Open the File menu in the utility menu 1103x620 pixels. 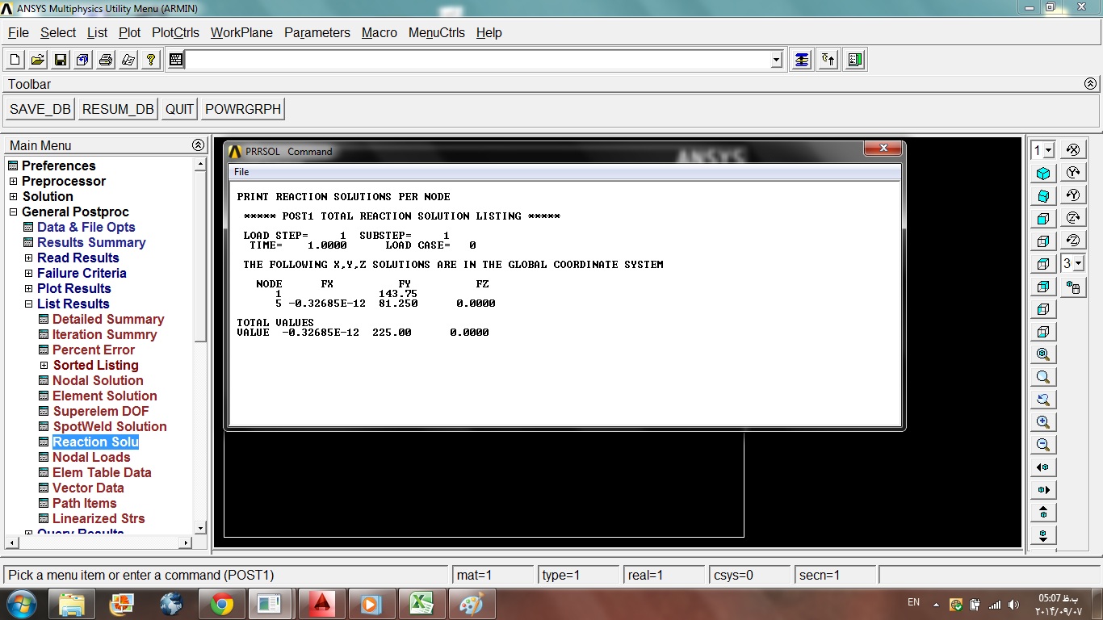(18, 33)
